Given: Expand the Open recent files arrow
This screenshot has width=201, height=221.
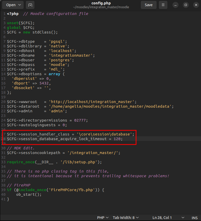Looking at the screenshot, I should [20, 5].
